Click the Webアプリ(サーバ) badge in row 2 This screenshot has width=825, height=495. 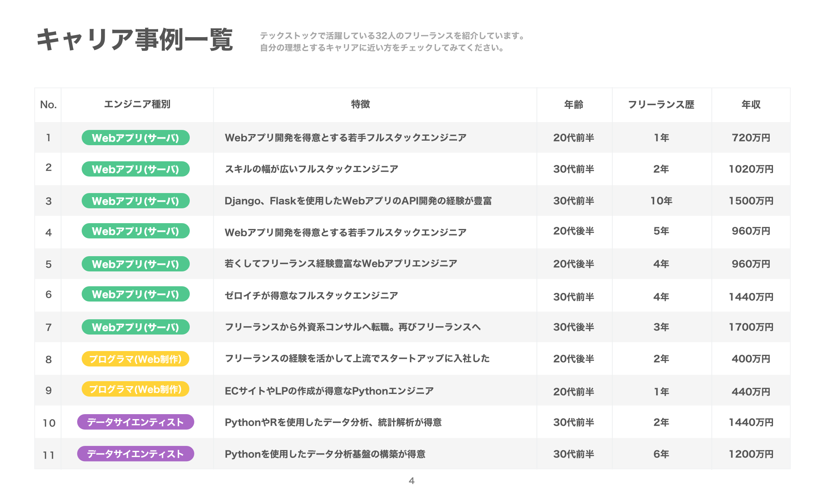136,169
